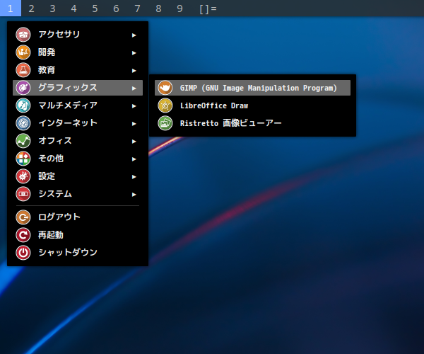Expand the 教育 submenu arrow
424x354 pixels.
coord(134,71)
